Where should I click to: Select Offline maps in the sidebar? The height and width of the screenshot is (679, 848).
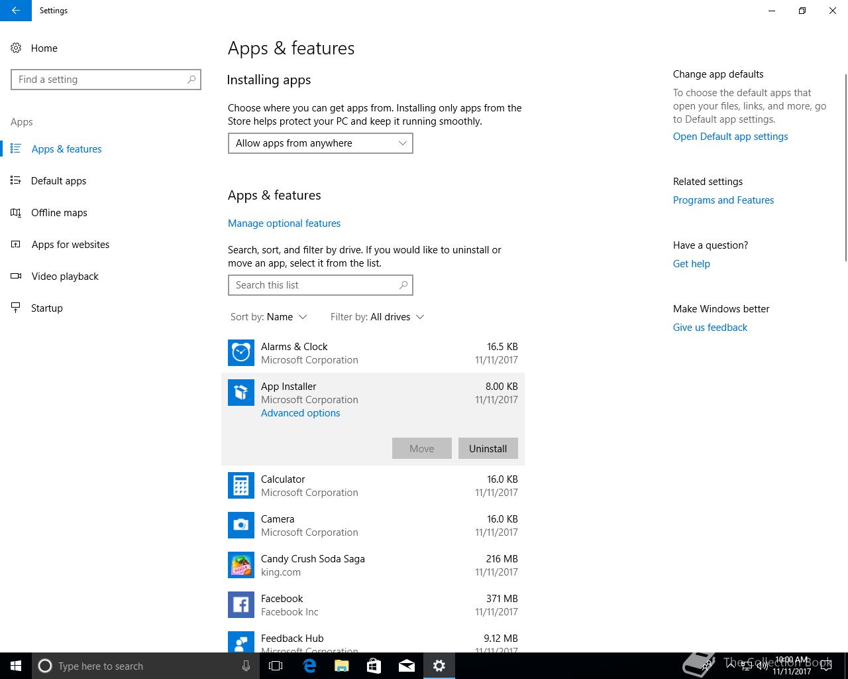(59, 212)
